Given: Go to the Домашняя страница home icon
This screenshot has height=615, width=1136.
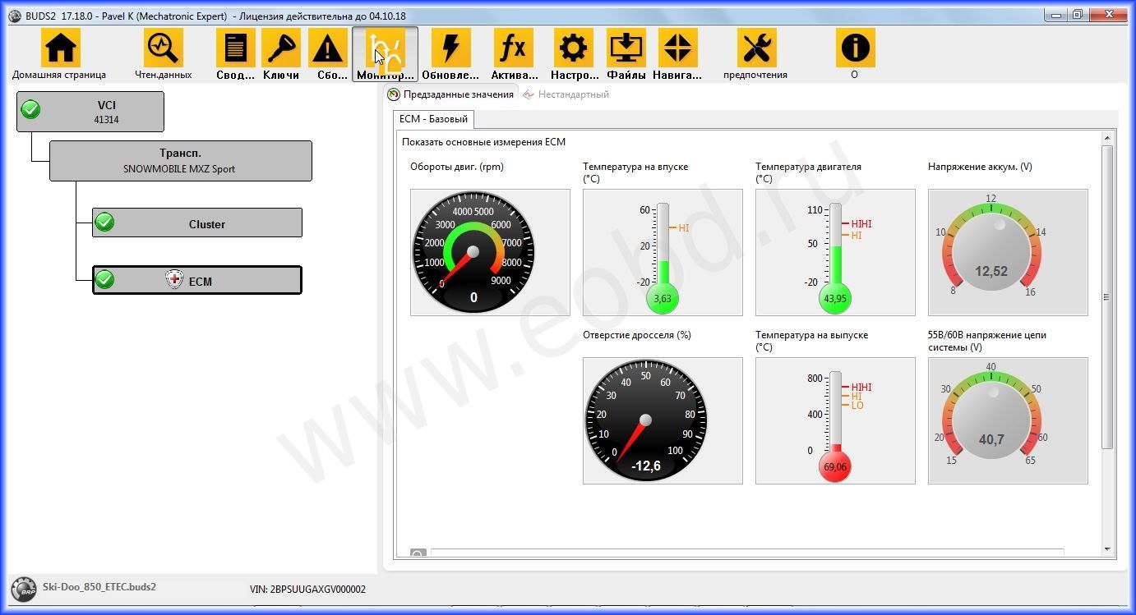Looking at the screenshot, I should (60, 48).
